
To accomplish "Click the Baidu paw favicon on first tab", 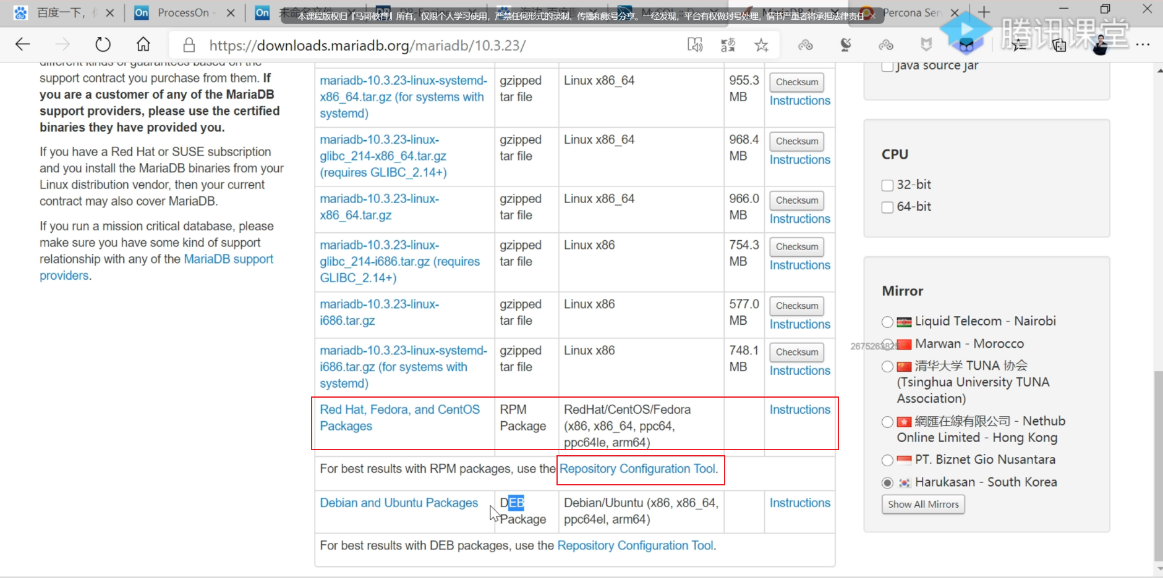I will [21, 12].
